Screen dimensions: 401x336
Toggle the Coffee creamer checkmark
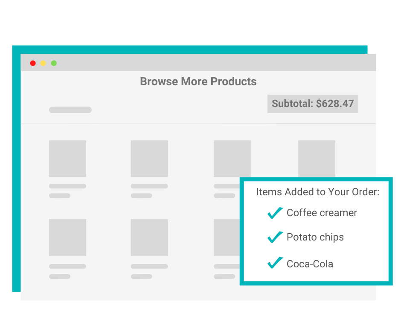click(275, 212)
